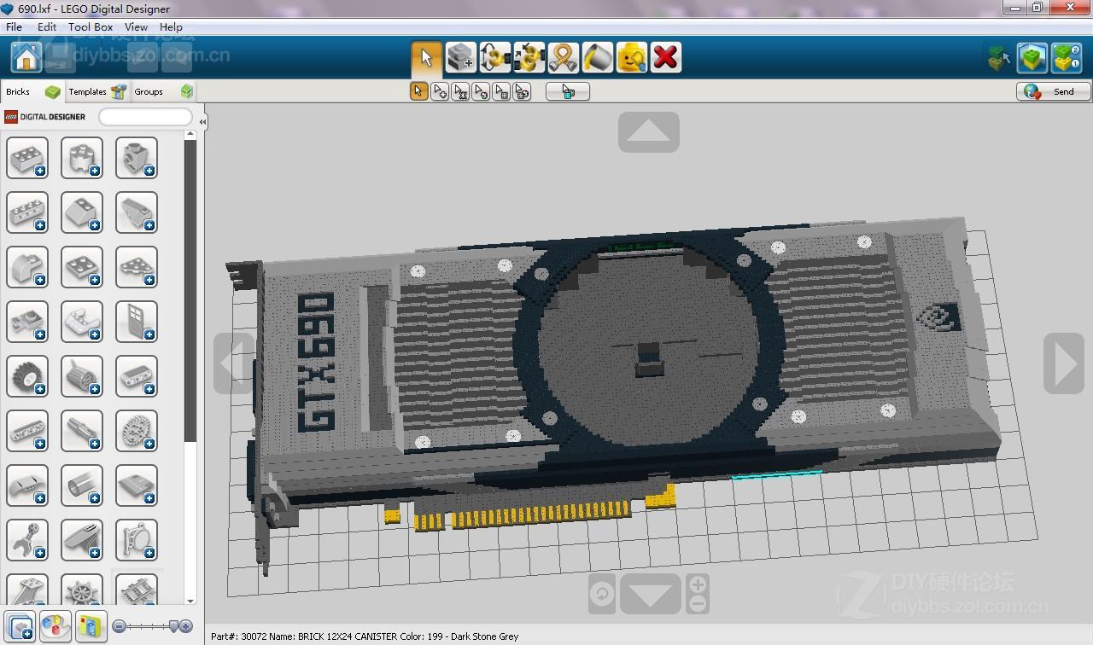Open the Technic liftarm beam category
Image resolution: width=1093 pixels, height=645 pixels.
click(137, 376)
